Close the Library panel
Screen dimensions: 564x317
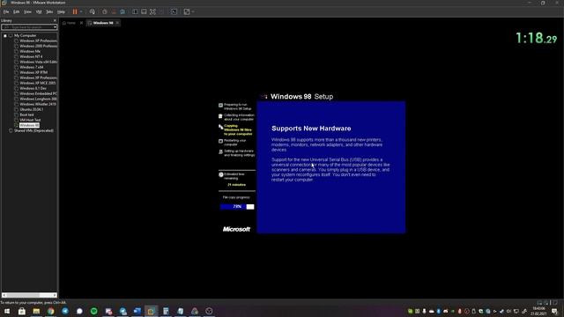pyautogui.click(x=55, y=20)
